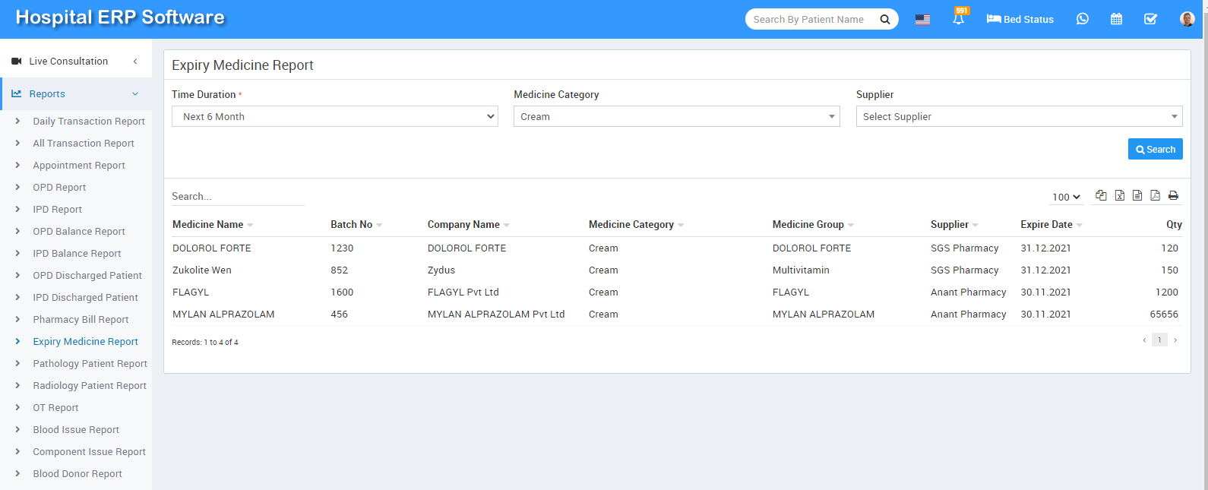Export table as PDF icon
This screenshot has height=490, width=1208.
pos(1155,196)
